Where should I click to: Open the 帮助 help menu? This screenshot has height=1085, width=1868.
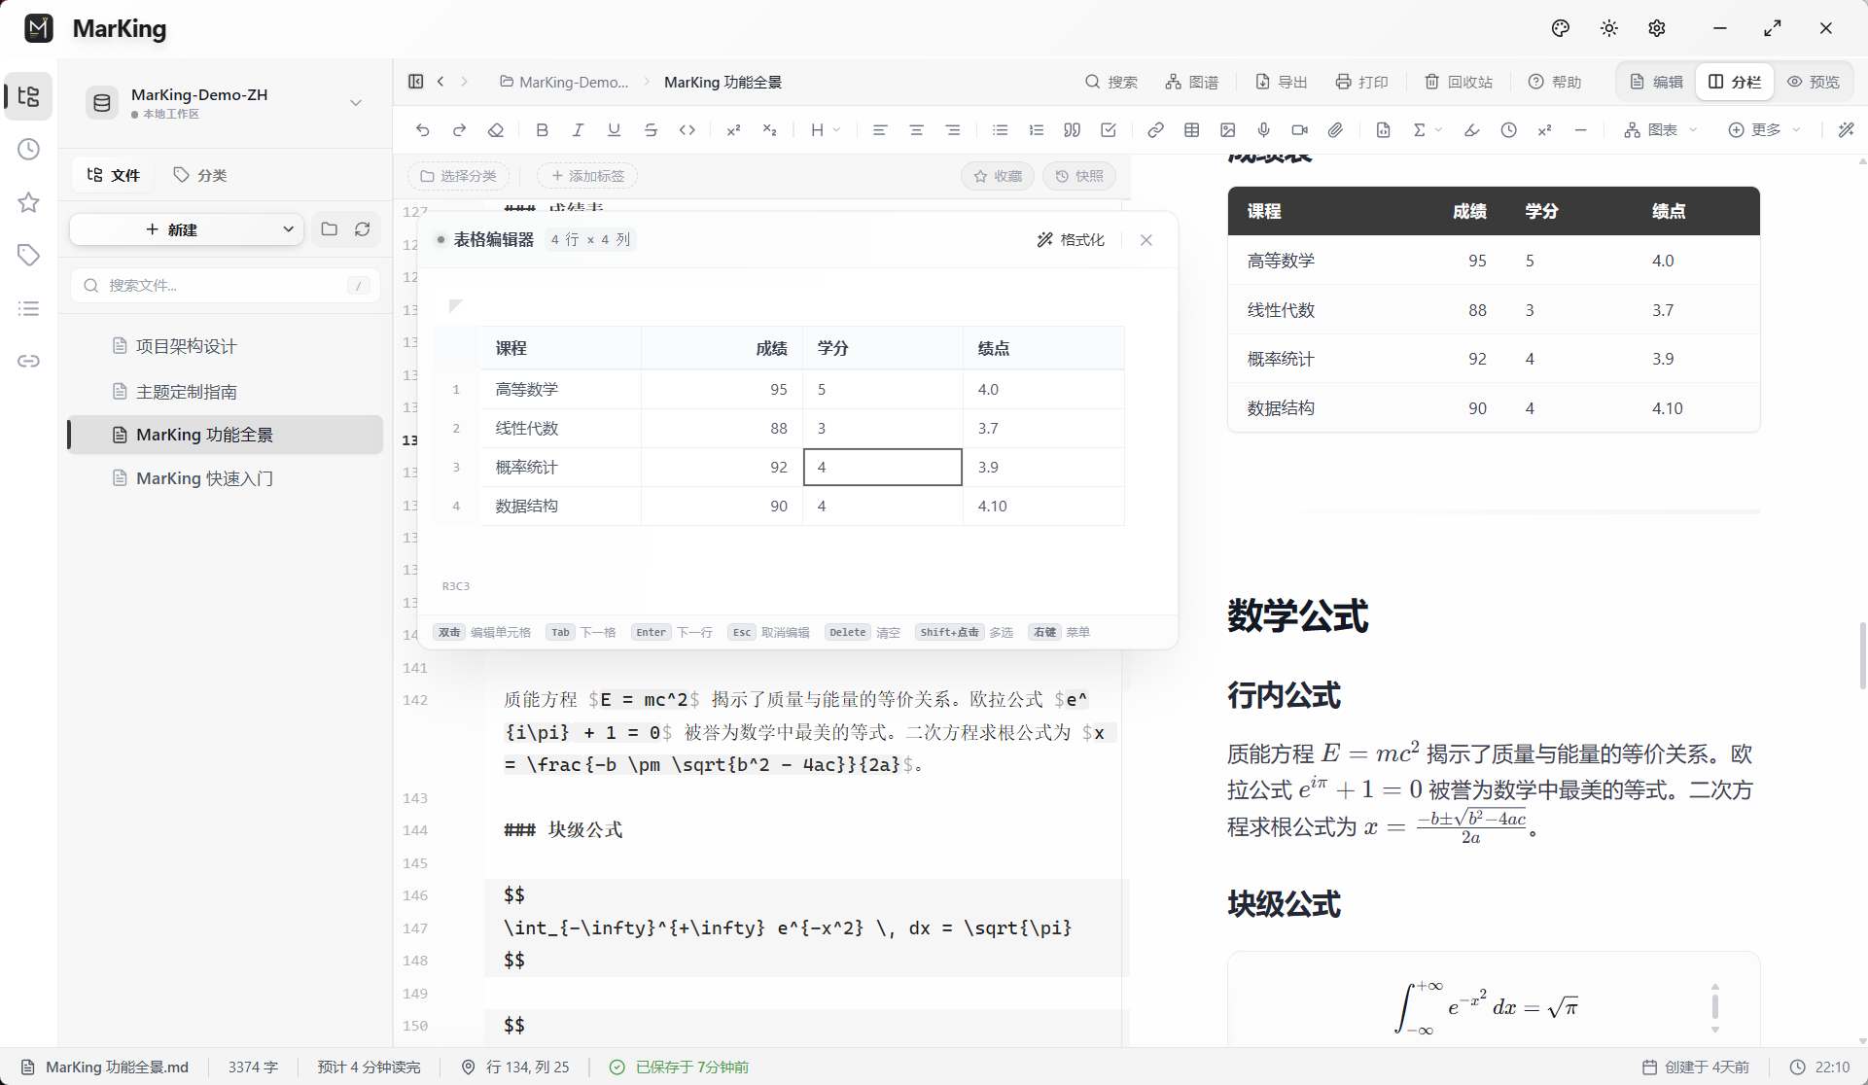click(x=1555, y=82)
